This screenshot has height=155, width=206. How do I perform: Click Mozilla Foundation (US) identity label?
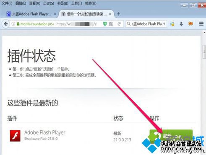(37, 24)
